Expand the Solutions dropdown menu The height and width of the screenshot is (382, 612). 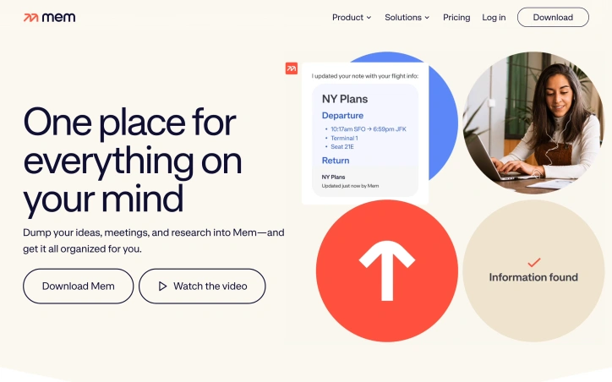(407, 18)
